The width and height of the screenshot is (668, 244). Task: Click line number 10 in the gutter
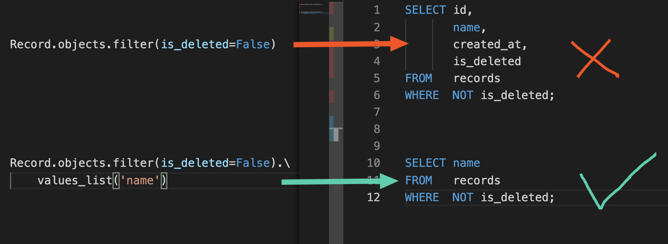click(373, 163)
